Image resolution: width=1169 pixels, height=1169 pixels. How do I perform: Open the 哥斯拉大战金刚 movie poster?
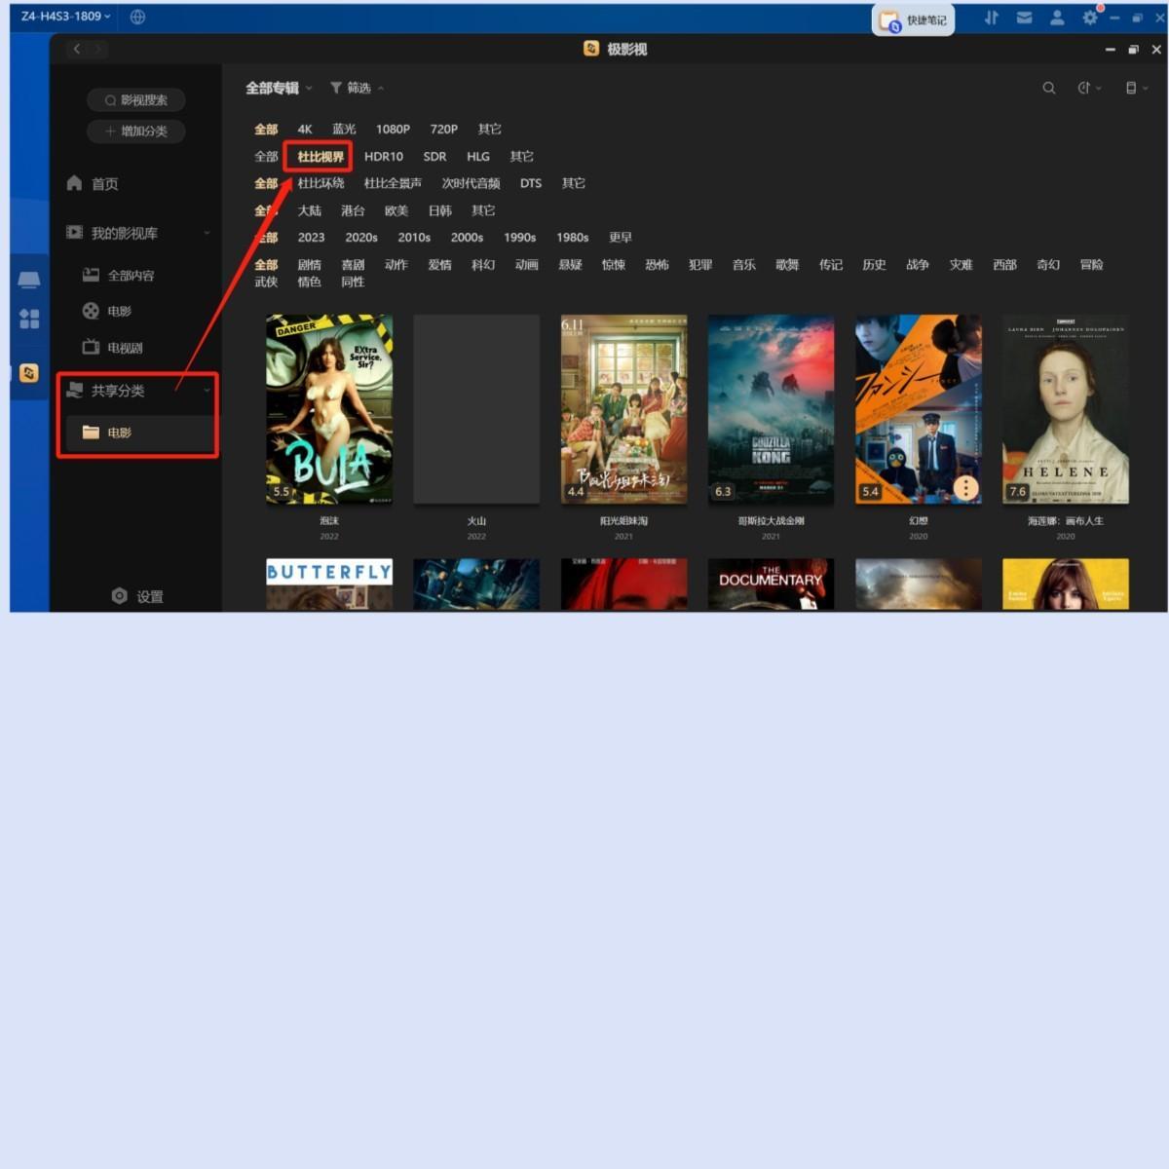click(771, 409)
